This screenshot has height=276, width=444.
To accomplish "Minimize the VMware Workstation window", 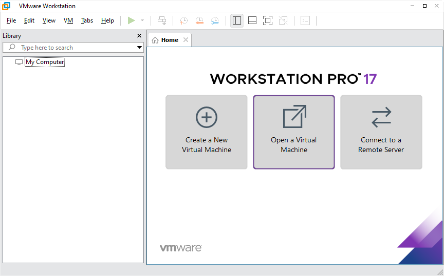I will click(413, 6).
